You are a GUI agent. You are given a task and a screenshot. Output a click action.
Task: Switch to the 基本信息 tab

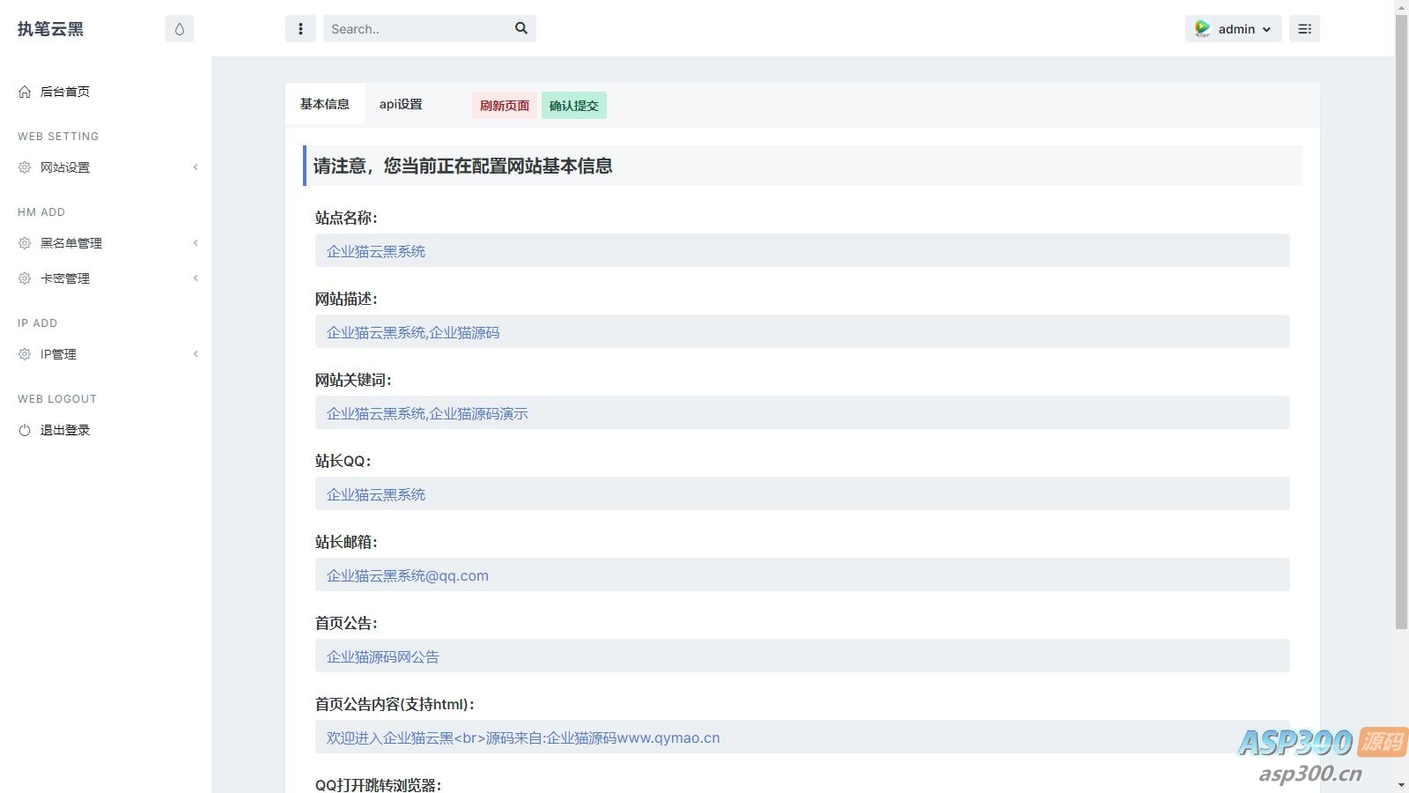[x=325, y=104]
